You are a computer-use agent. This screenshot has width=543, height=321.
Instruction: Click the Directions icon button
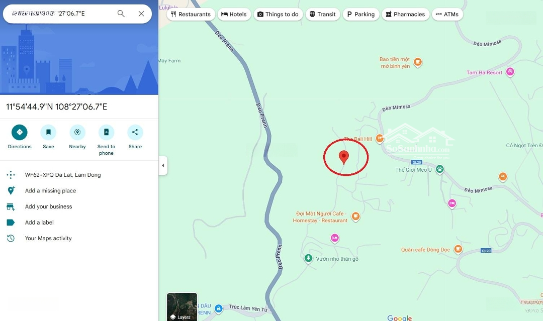point(20,133)
